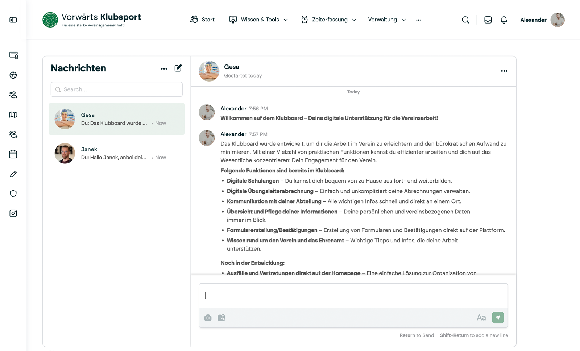
Task: Open the search magnifier in header
Action: pyautogui.click(x=465, y=20)
